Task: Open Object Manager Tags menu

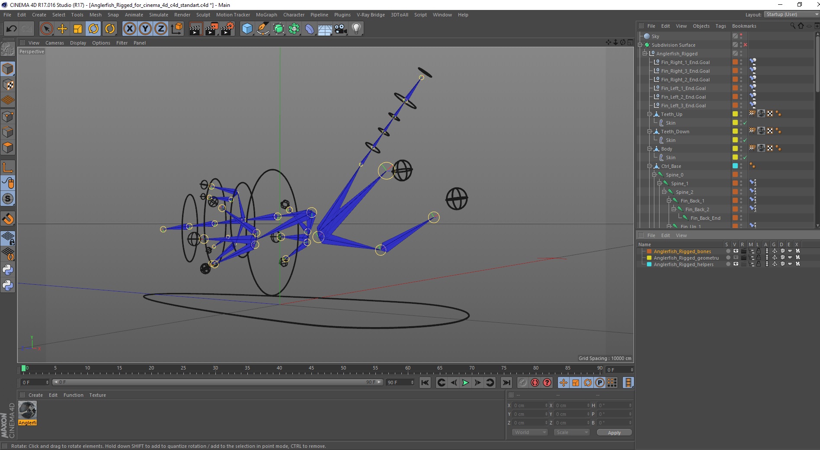Action: (x=721, y=26)
